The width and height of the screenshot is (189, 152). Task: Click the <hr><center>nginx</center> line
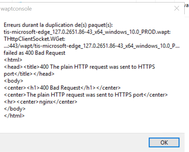coord(40,102)
